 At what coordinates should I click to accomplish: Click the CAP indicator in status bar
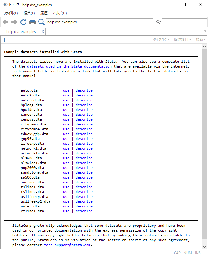[177, 253]
